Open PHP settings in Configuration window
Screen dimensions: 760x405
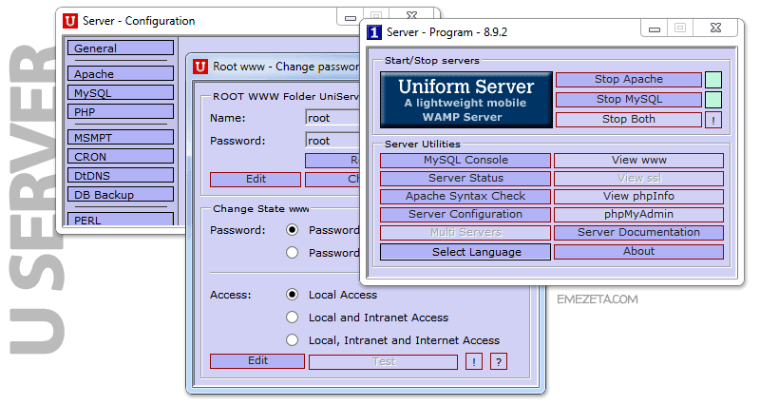[x=121, y=111]
